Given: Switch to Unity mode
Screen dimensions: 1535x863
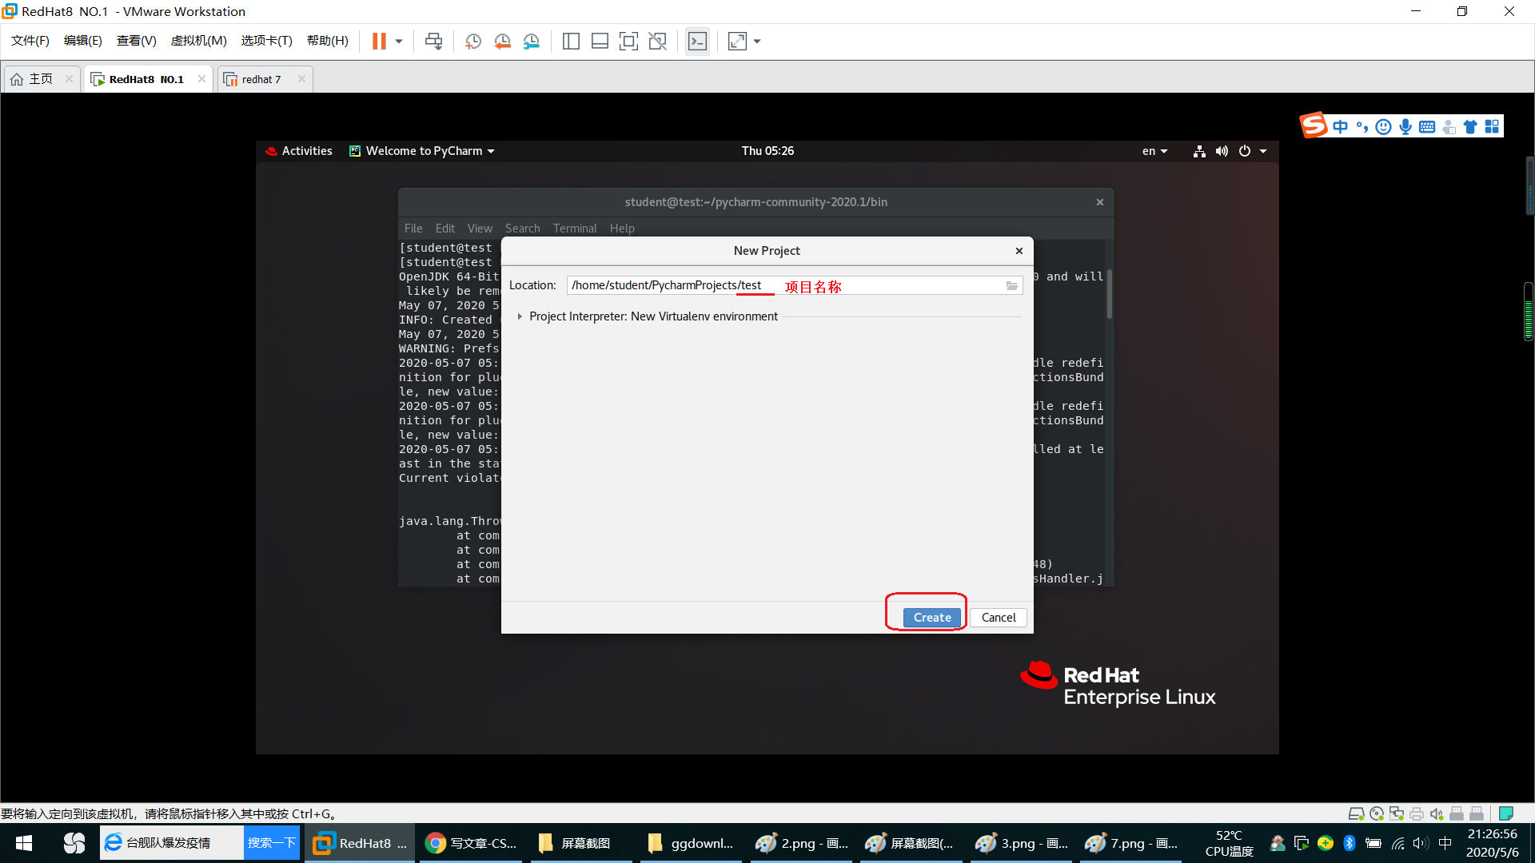Looking at the screenshot, I should (658, 41).
